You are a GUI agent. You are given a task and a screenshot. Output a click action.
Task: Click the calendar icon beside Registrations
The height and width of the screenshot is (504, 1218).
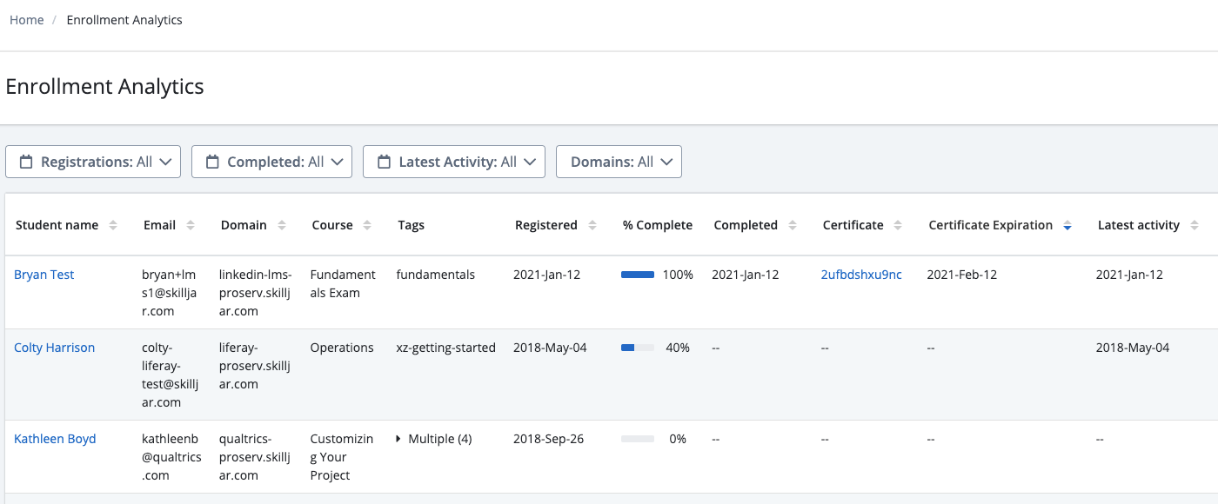point(26,162)
